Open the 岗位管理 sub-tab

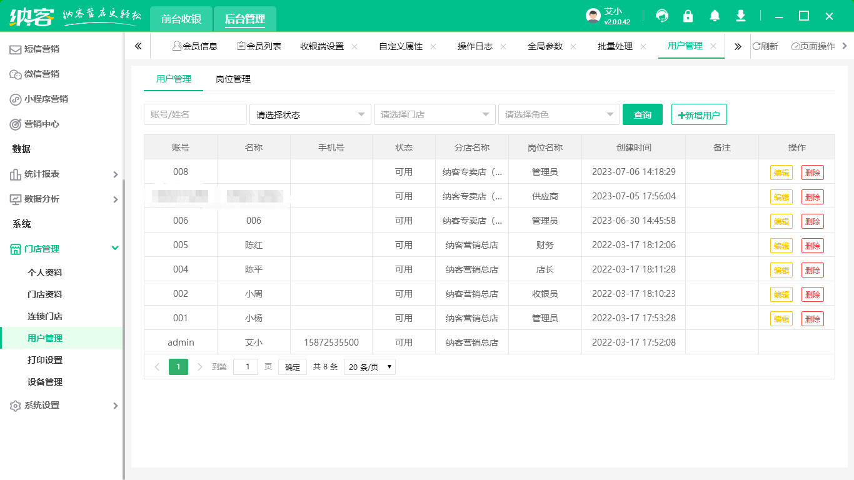[x=233, y=79]
